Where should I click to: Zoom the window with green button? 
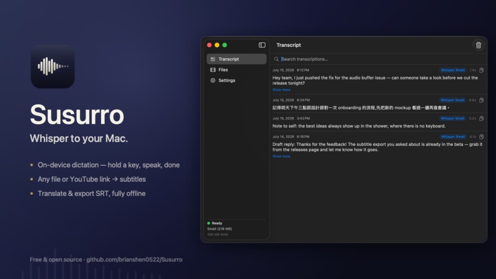(x=225, y=45)
